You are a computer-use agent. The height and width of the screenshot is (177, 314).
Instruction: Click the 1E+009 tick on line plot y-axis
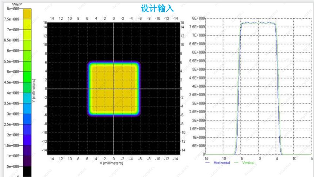click(199, 137)
